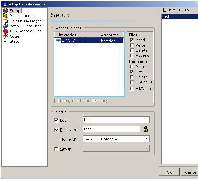Enable the Directories Make permission
Screen dimensions: 198x179
pos(132,67)
